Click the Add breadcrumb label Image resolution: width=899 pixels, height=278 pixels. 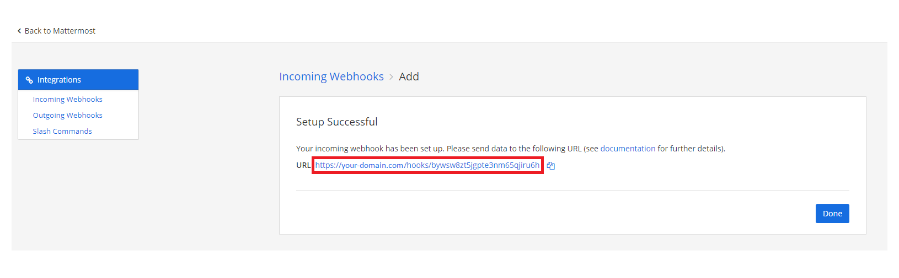click(x=409, y=77)
